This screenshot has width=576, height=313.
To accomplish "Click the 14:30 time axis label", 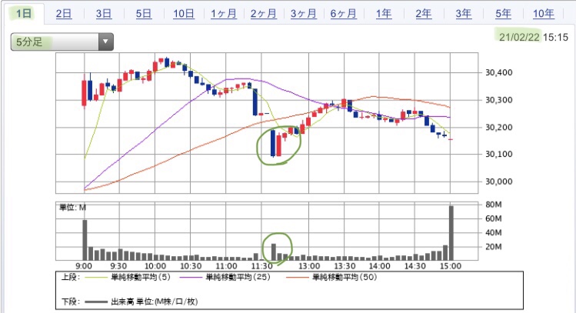I will (415, 266).
